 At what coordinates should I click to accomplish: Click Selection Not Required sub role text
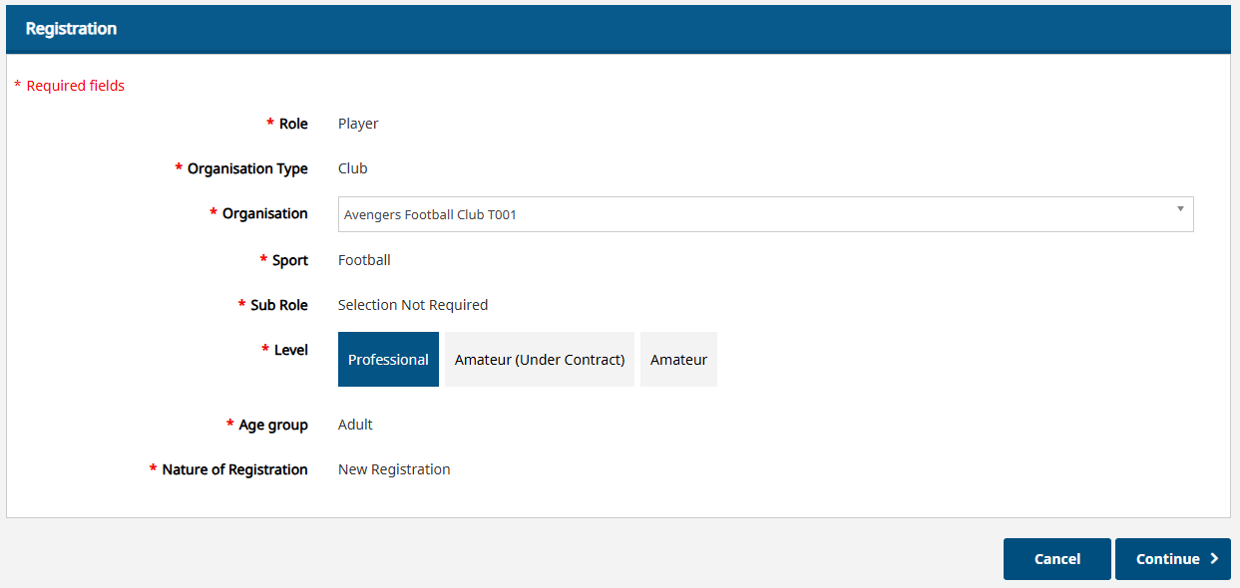coord(413,305)
